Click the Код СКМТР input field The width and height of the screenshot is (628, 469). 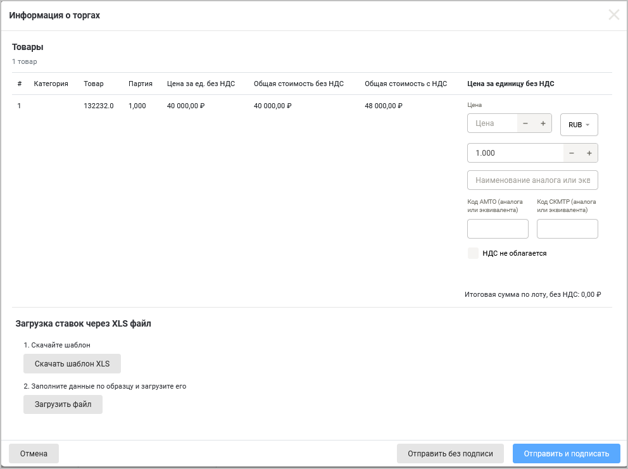pyautogui.click(x=567, y=229)
